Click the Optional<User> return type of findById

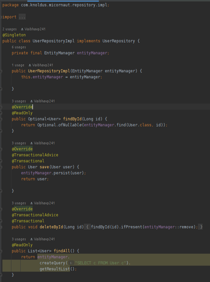(44, 119)
